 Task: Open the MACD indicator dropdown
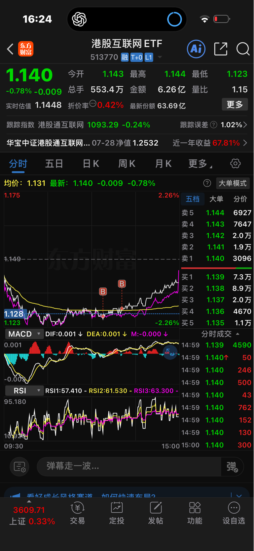[x=25, y=334]
